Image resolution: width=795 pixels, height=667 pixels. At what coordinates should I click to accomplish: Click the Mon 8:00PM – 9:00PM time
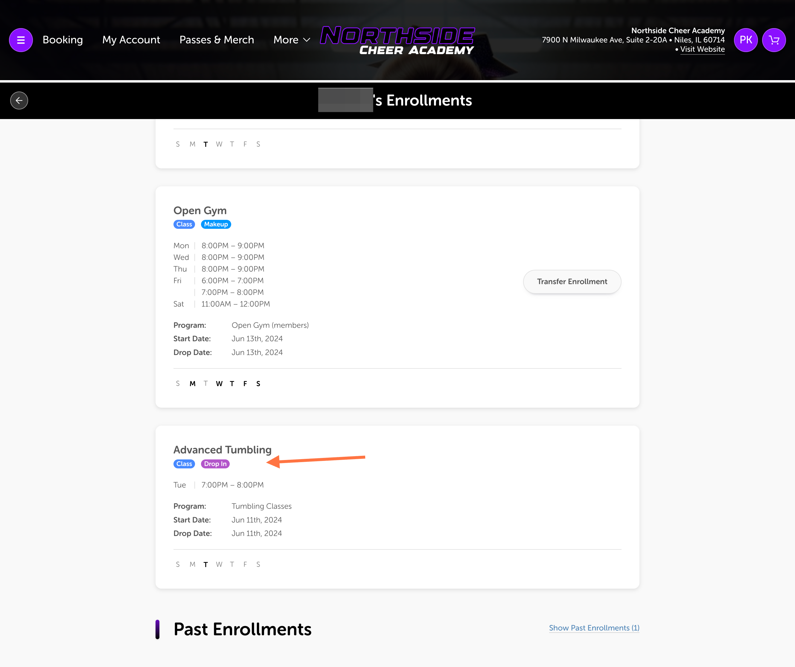tap(233, 246)
